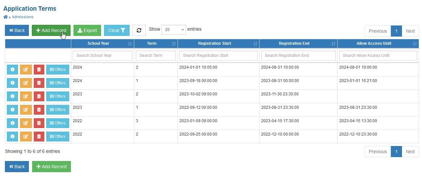The height and width of the screenshot is (179, 422).
Task: View info for 2023 term 1 row
Action: tap(12, 110)
